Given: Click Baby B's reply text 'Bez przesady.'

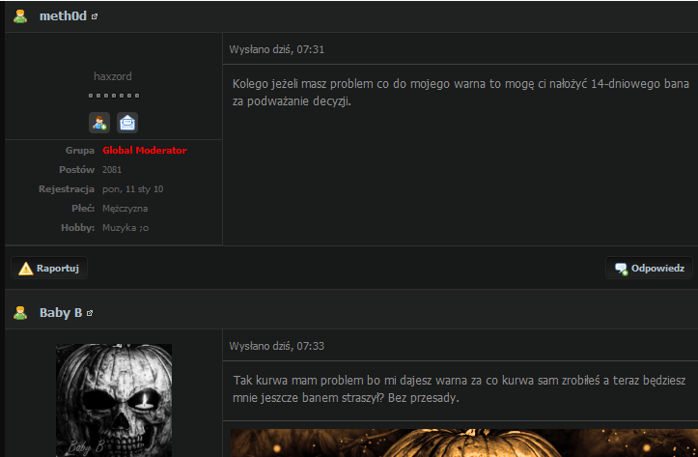Looking at the screenshot, I should [424, 398].
